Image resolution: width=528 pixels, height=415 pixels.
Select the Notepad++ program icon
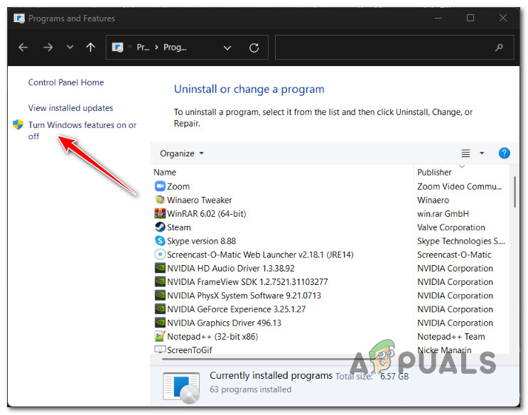click(160, 336)
